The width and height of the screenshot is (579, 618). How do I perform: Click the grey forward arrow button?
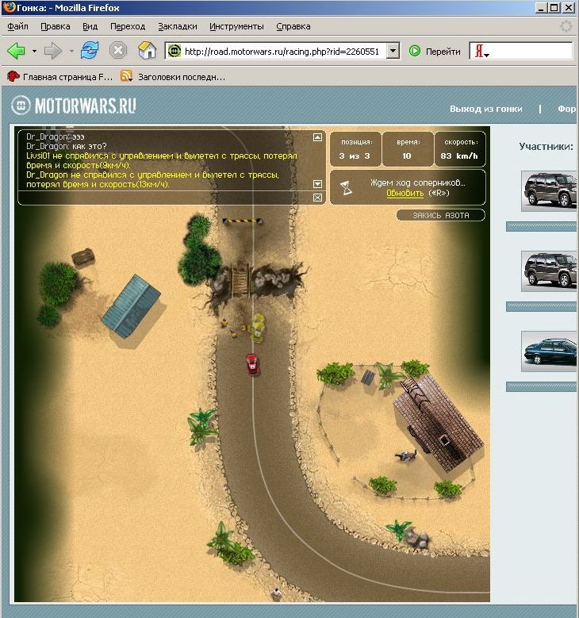(x=52, y=51)
